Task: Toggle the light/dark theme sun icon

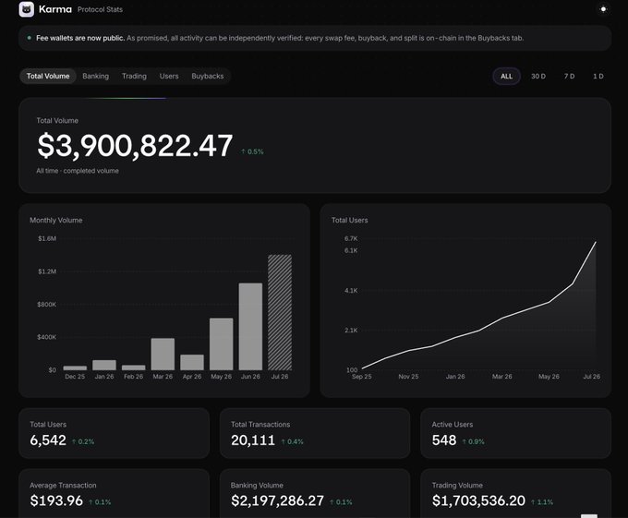Action: coord(603,9)
